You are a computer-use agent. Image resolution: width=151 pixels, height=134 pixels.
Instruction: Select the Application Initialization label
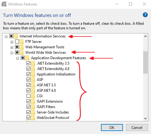56,74
